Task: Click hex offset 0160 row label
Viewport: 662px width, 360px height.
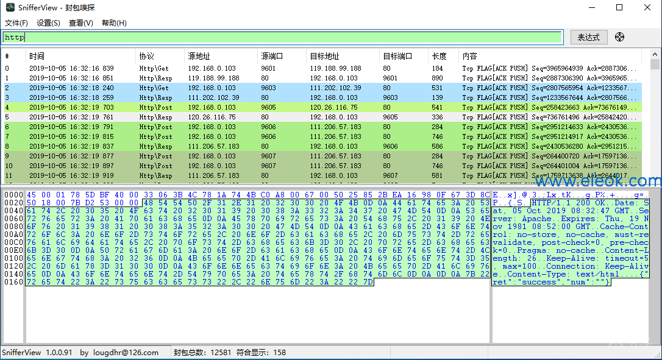Action: (x=13, y=282)
